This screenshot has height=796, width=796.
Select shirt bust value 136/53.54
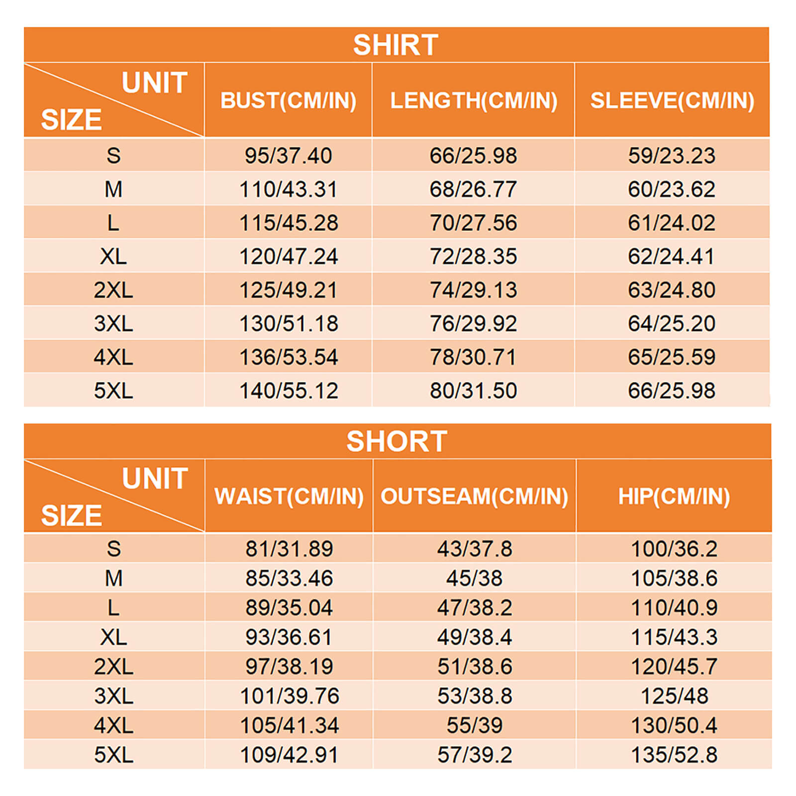[x=288, y=357]
